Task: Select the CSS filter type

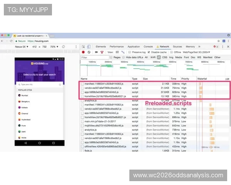Action: [165, 57]
